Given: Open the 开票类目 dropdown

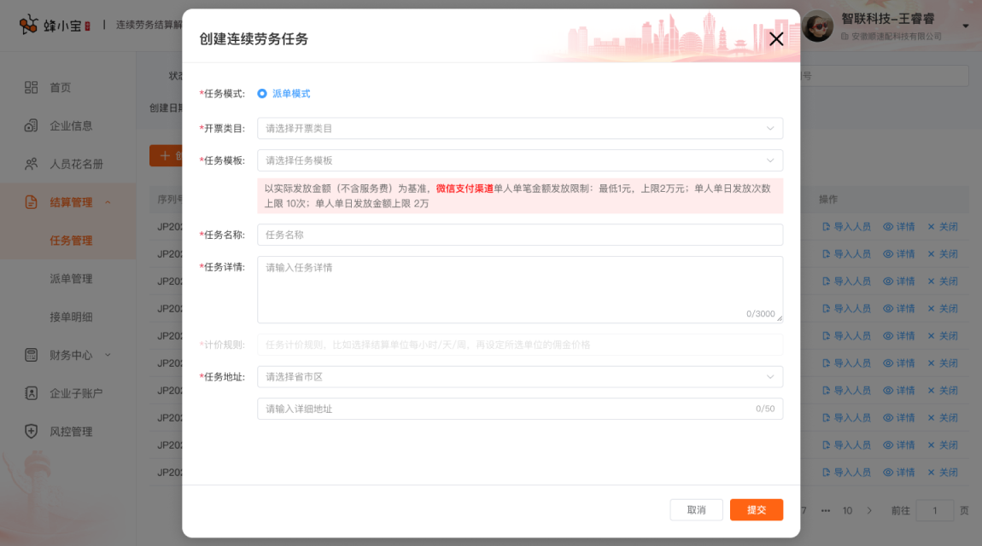Looking at the screenshot, I should click(x=519, y=129).
